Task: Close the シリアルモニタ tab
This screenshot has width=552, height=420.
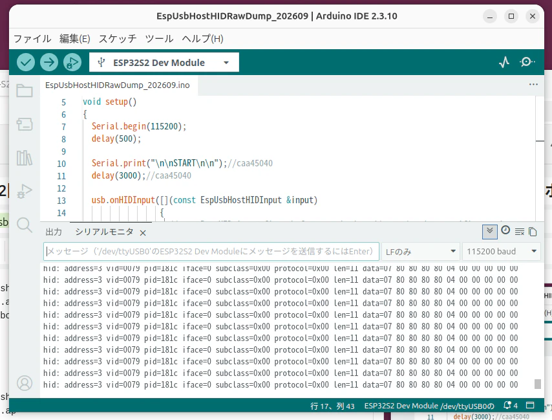Action: point(143,233)
